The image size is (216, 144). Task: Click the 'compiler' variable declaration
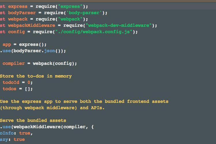coord(14,64)
